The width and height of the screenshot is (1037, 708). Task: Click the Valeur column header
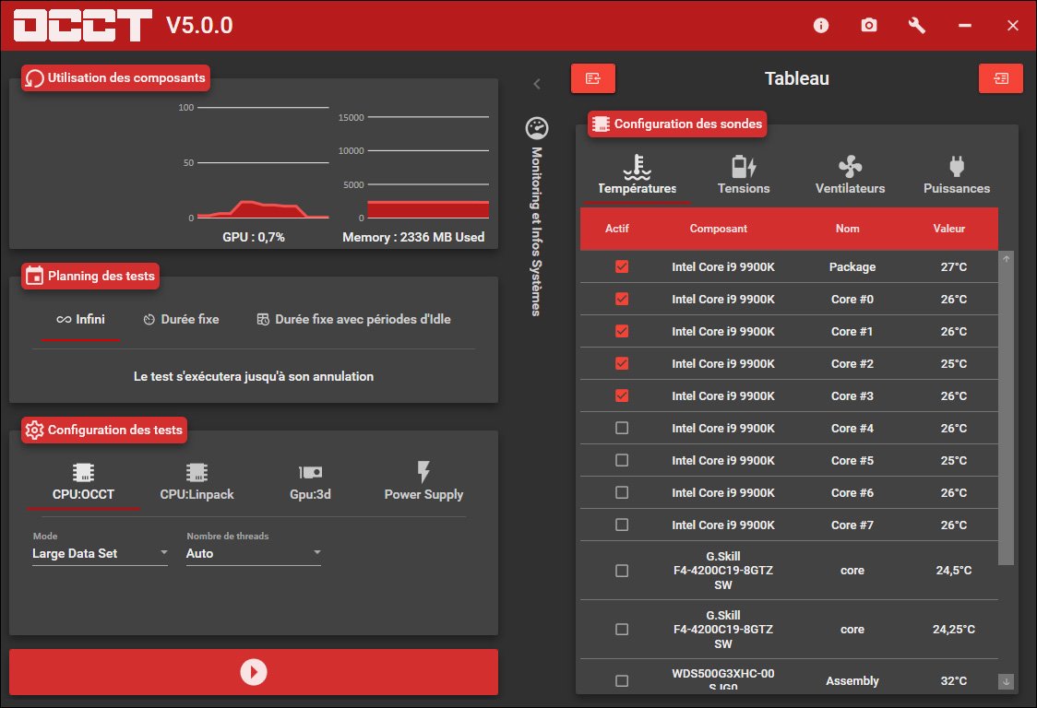click(x=949, y=229)
